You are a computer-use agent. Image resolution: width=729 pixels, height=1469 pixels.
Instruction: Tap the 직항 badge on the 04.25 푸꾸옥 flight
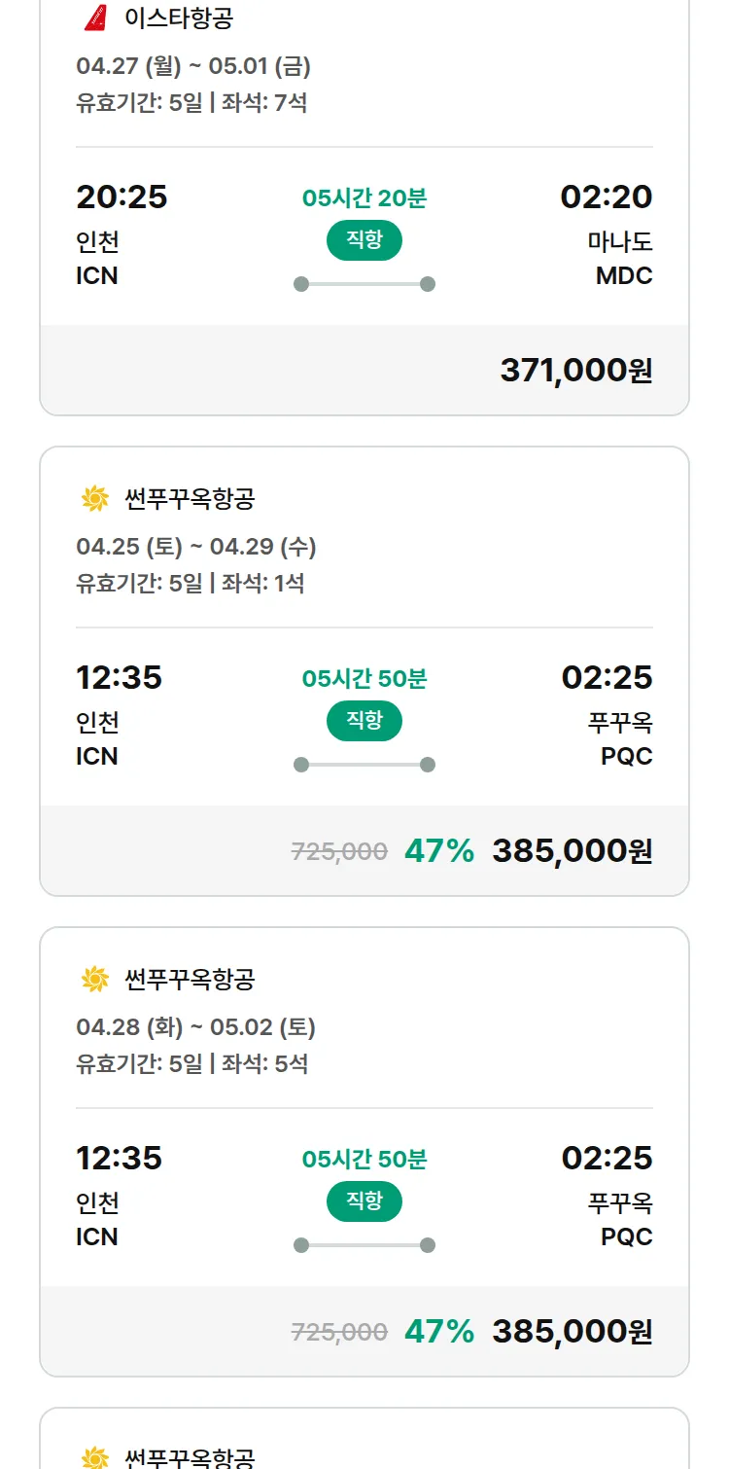[364, 721]
